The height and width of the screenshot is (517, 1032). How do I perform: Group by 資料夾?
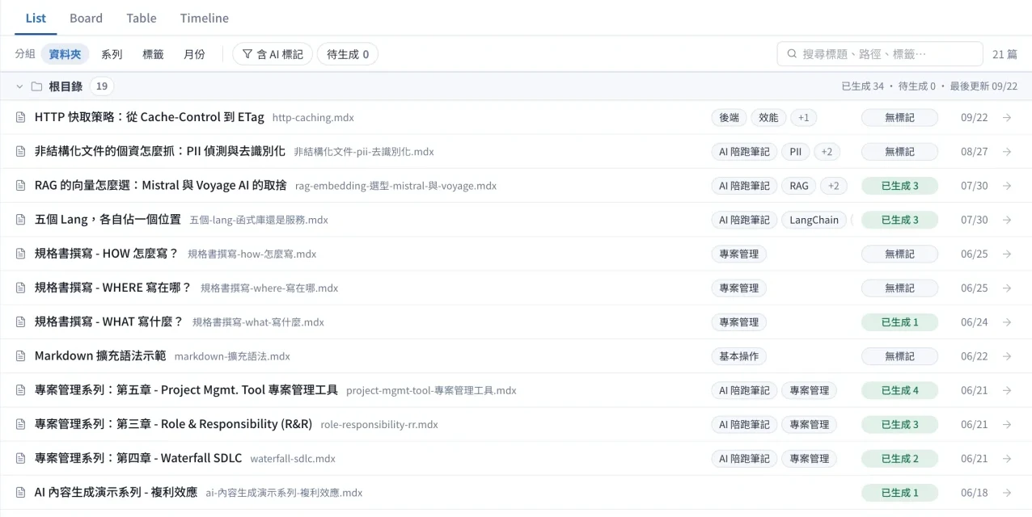tap(65, 54)
